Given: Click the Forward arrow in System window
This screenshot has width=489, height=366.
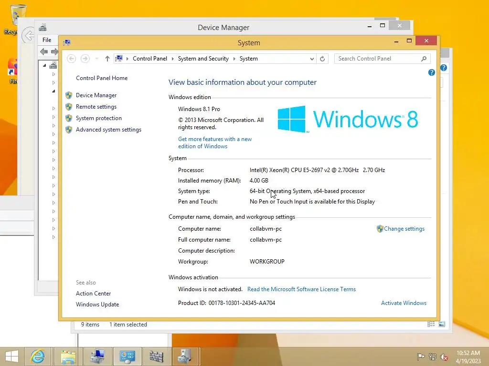Looking at the screenshot, I should tap(85, 59).
